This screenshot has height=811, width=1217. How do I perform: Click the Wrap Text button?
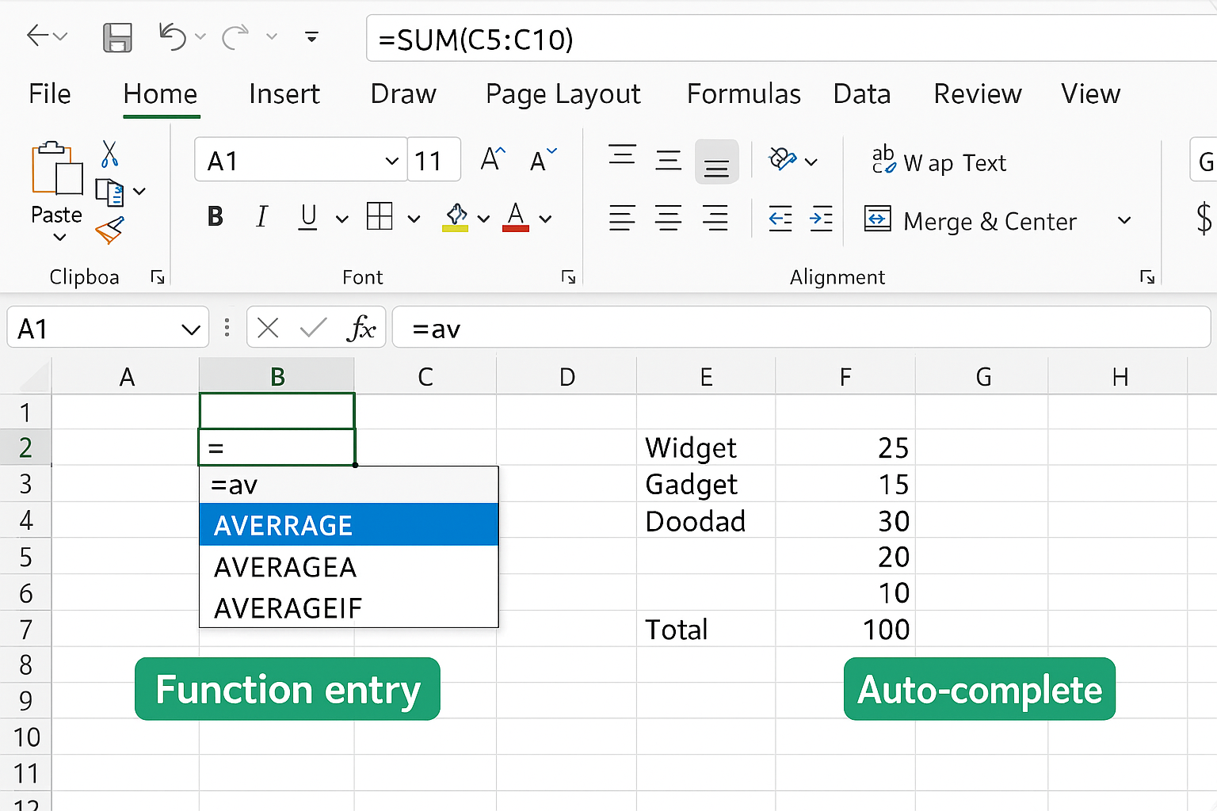938,162
